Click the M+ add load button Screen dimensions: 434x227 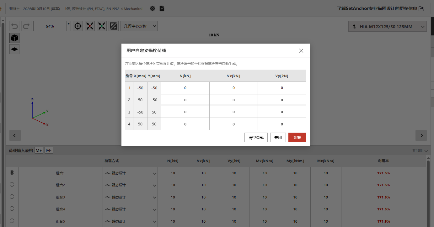coord(39,150)
